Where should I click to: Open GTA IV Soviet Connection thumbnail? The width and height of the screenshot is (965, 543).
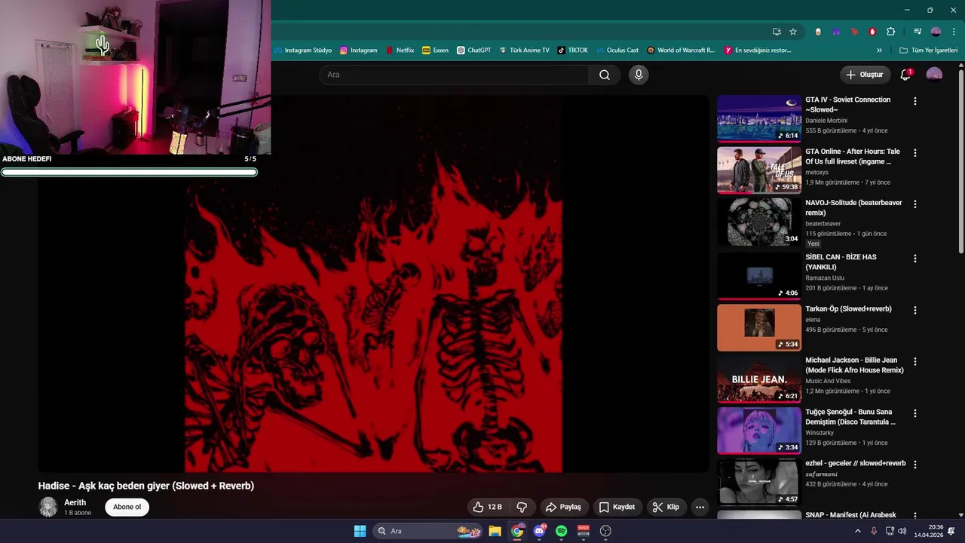759,118
